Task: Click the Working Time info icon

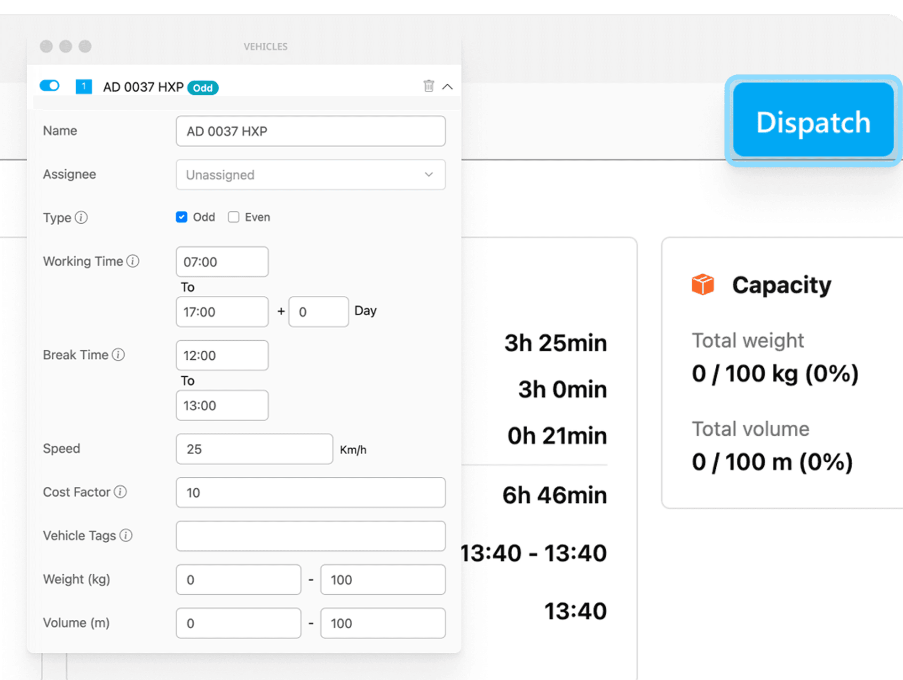Action: pyautogui.click(x=133, y=261)
